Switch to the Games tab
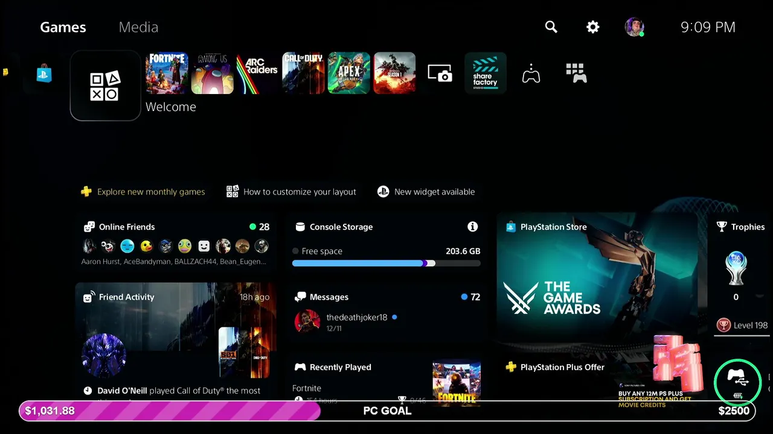 63,27
